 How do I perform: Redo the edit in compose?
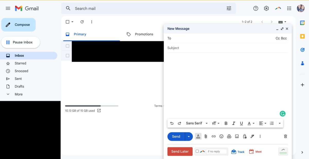[x=179, y=123]
